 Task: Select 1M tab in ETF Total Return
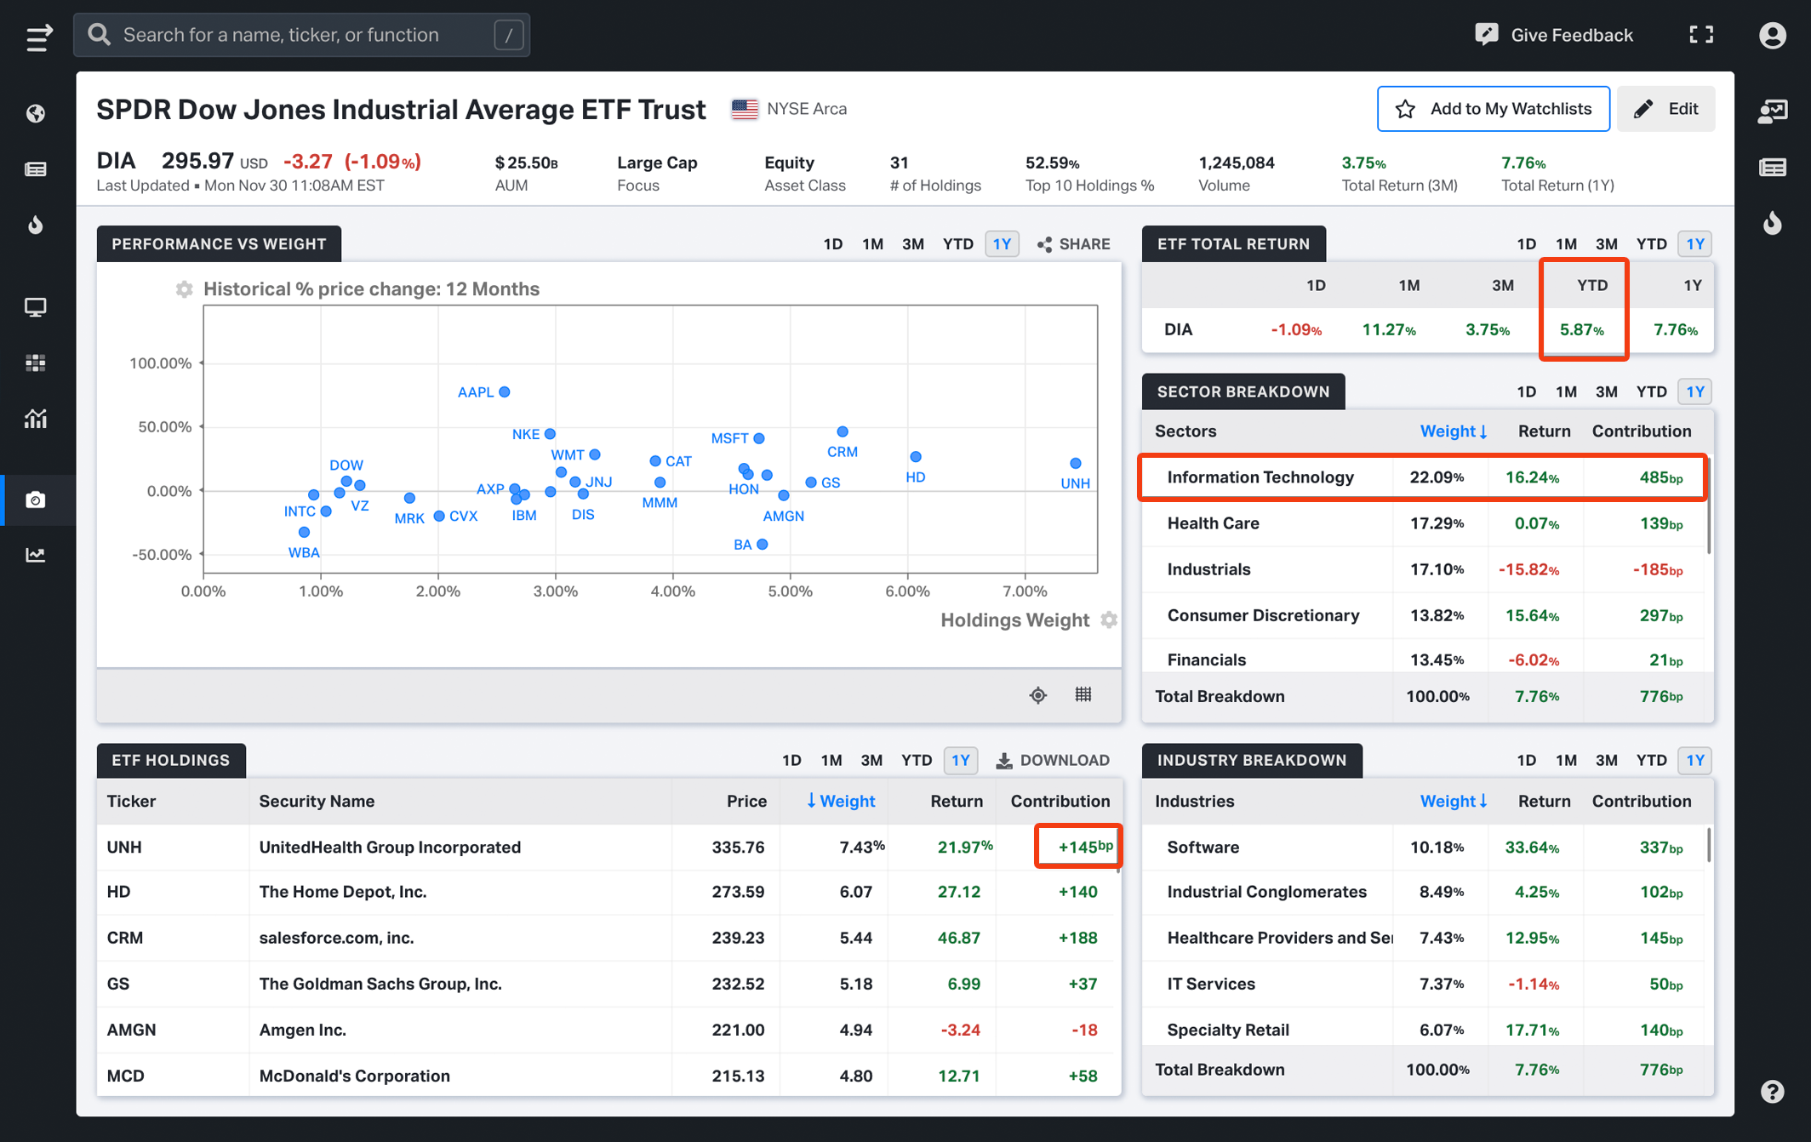[1566, 244]
